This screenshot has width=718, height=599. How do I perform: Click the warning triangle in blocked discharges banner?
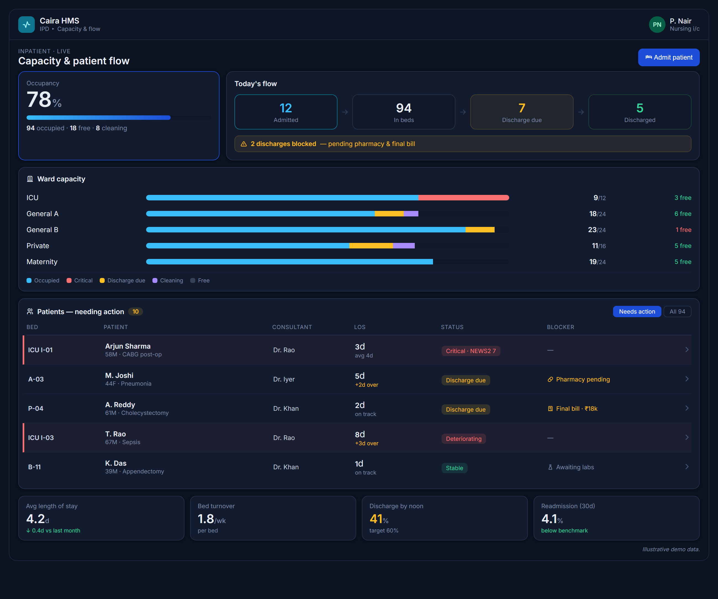click(x=244, y=144)
